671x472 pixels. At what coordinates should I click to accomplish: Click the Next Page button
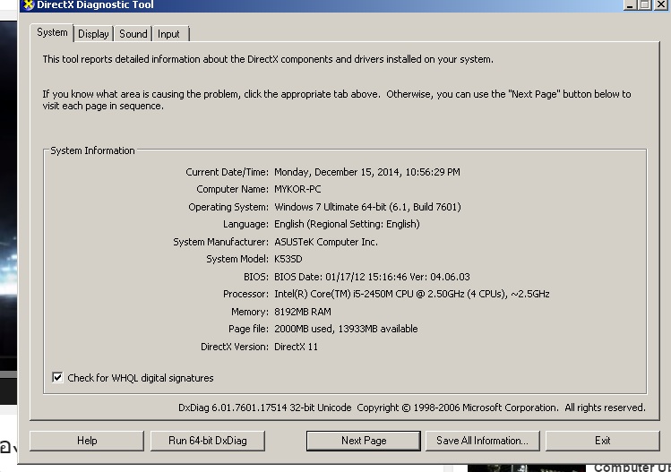[364, 441]
